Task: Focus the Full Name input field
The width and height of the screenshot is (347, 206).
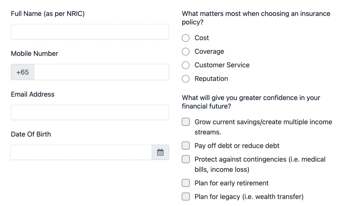Action: (90, 32)
